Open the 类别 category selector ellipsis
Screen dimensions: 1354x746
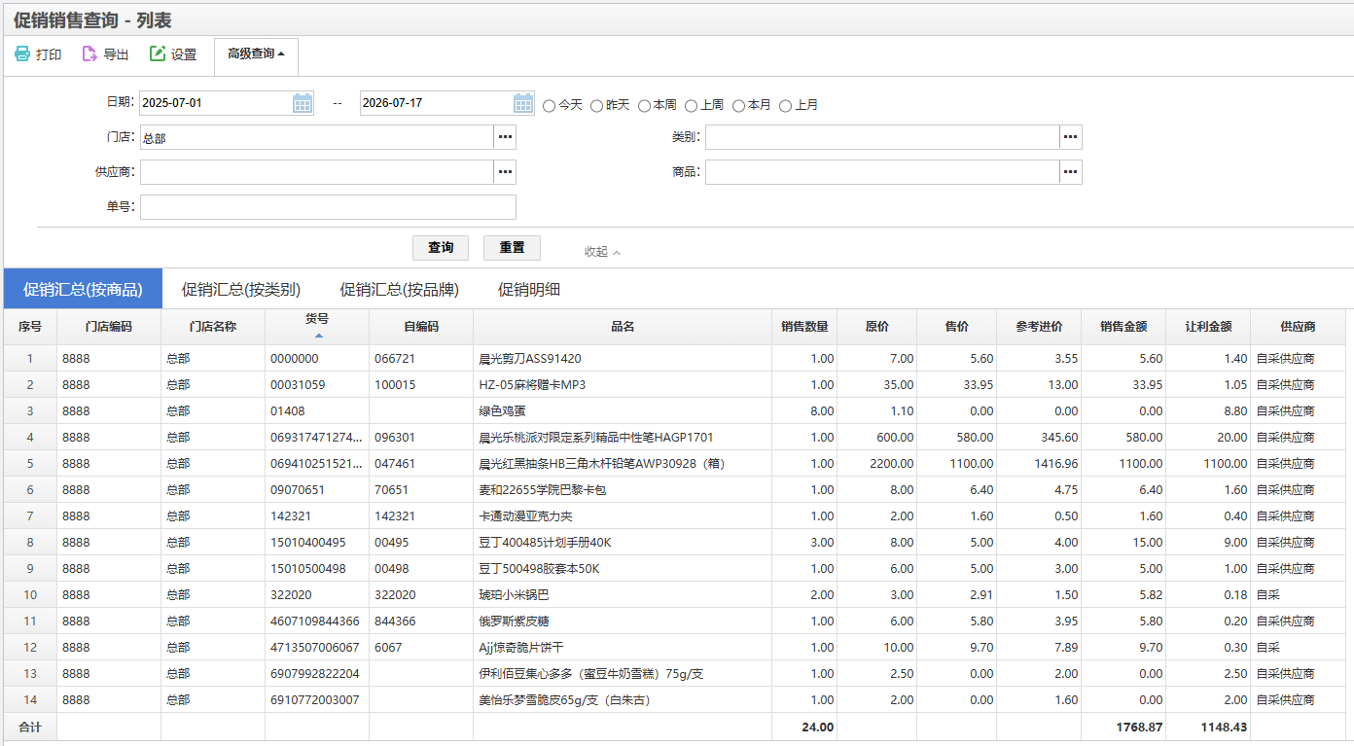(x=1071, y=137)
